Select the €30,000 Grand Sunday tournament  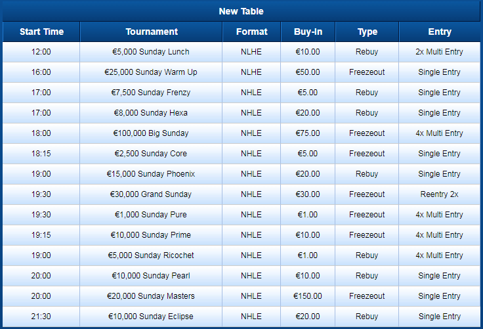pyautogui.click(x=151, y=194)
